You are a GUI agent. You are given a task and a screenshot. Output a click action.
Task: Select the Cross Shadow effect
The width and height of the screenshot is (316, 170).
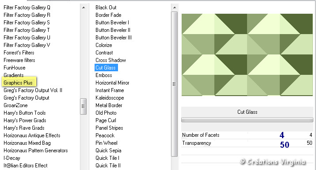pyautogui.click(x=110, y=60)
